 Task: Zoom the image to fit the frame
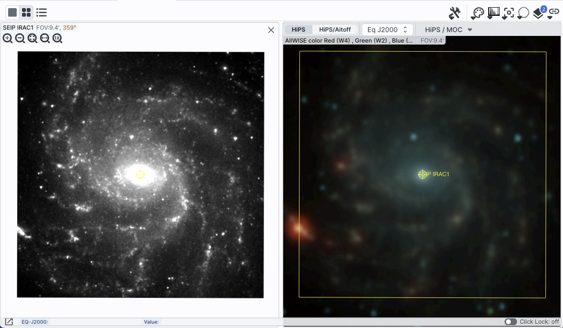[32, 38]
